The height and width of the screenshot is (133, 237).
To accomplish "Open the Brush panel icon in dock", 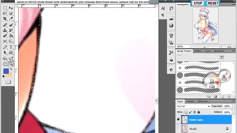I will click(171, 35).
